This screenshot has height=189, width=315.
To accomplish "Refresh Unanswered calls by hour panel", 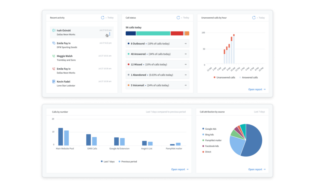I will point(254,18).
